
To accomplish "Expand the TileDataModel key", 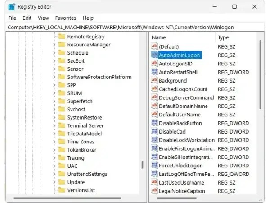I will coord(54,134).
